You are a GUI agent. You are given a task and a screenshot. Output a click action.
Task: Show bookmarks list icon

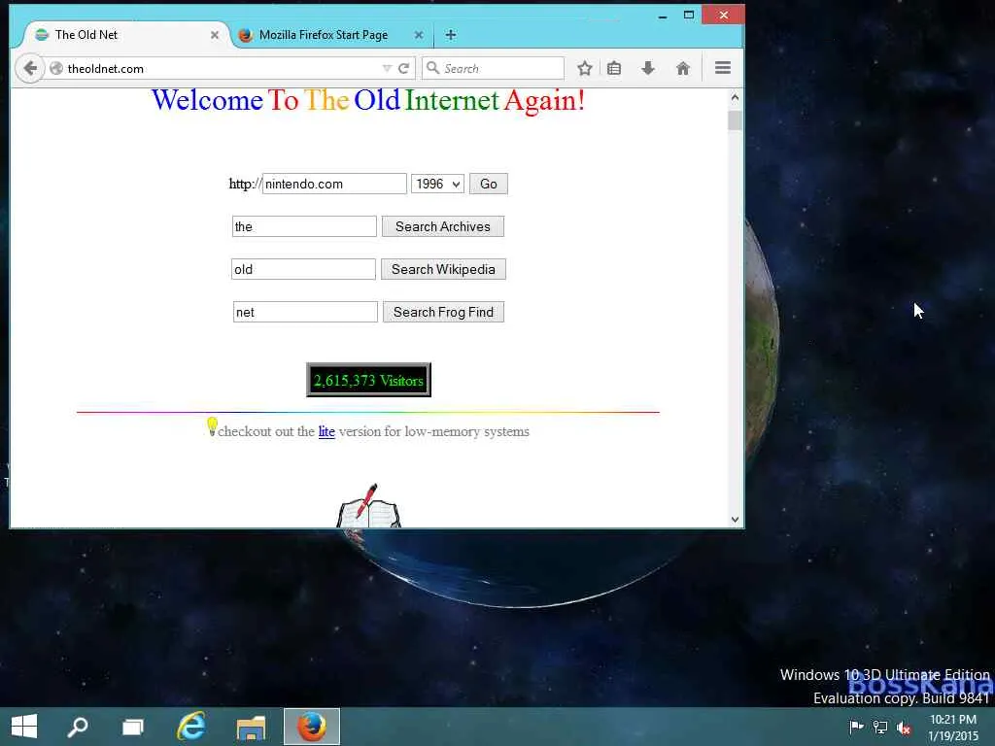(x=614, y=69)
